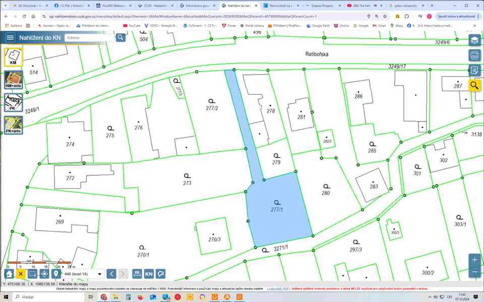Click the yellow X clear selection button
Viewport: 484px width, 302px height.
21,274
